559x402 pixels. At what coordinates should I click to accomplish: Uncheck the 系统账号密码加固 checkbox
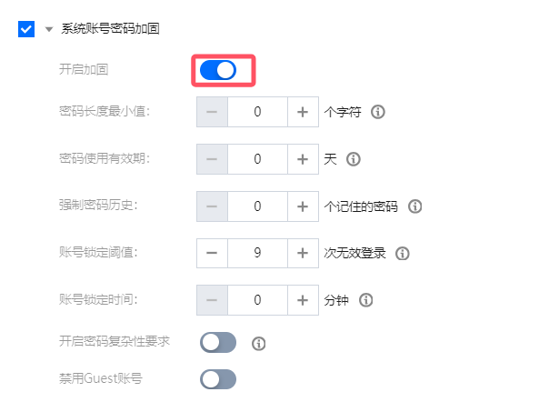(x=26, y=29)
